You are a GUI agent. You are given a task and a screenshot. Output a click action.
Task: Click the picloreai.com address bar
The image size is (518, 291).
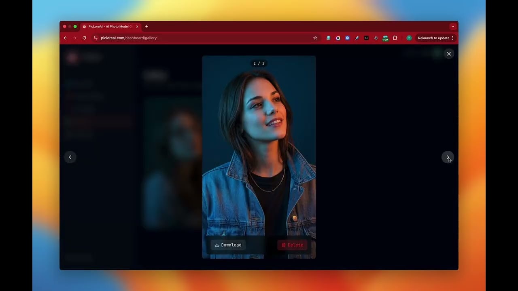click(206, 38)
